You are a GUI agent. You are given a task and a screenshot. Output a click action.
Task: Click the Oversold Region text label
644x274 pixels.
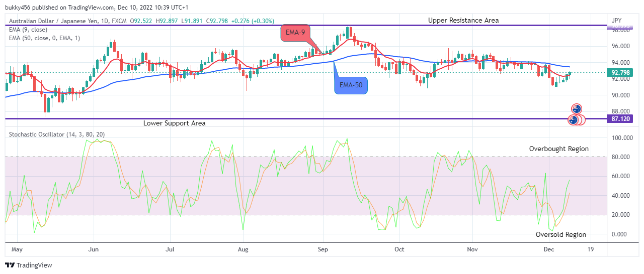(x=561, y=234)
